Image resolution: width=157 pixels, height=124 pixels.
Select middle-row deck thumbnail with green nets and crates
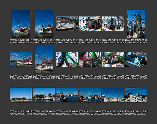click(113, 60)
